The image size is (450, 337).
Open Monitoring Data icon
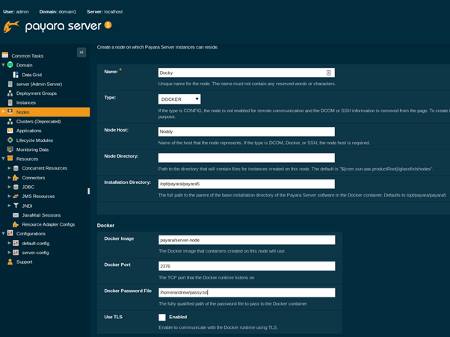[x=10, y=149]
